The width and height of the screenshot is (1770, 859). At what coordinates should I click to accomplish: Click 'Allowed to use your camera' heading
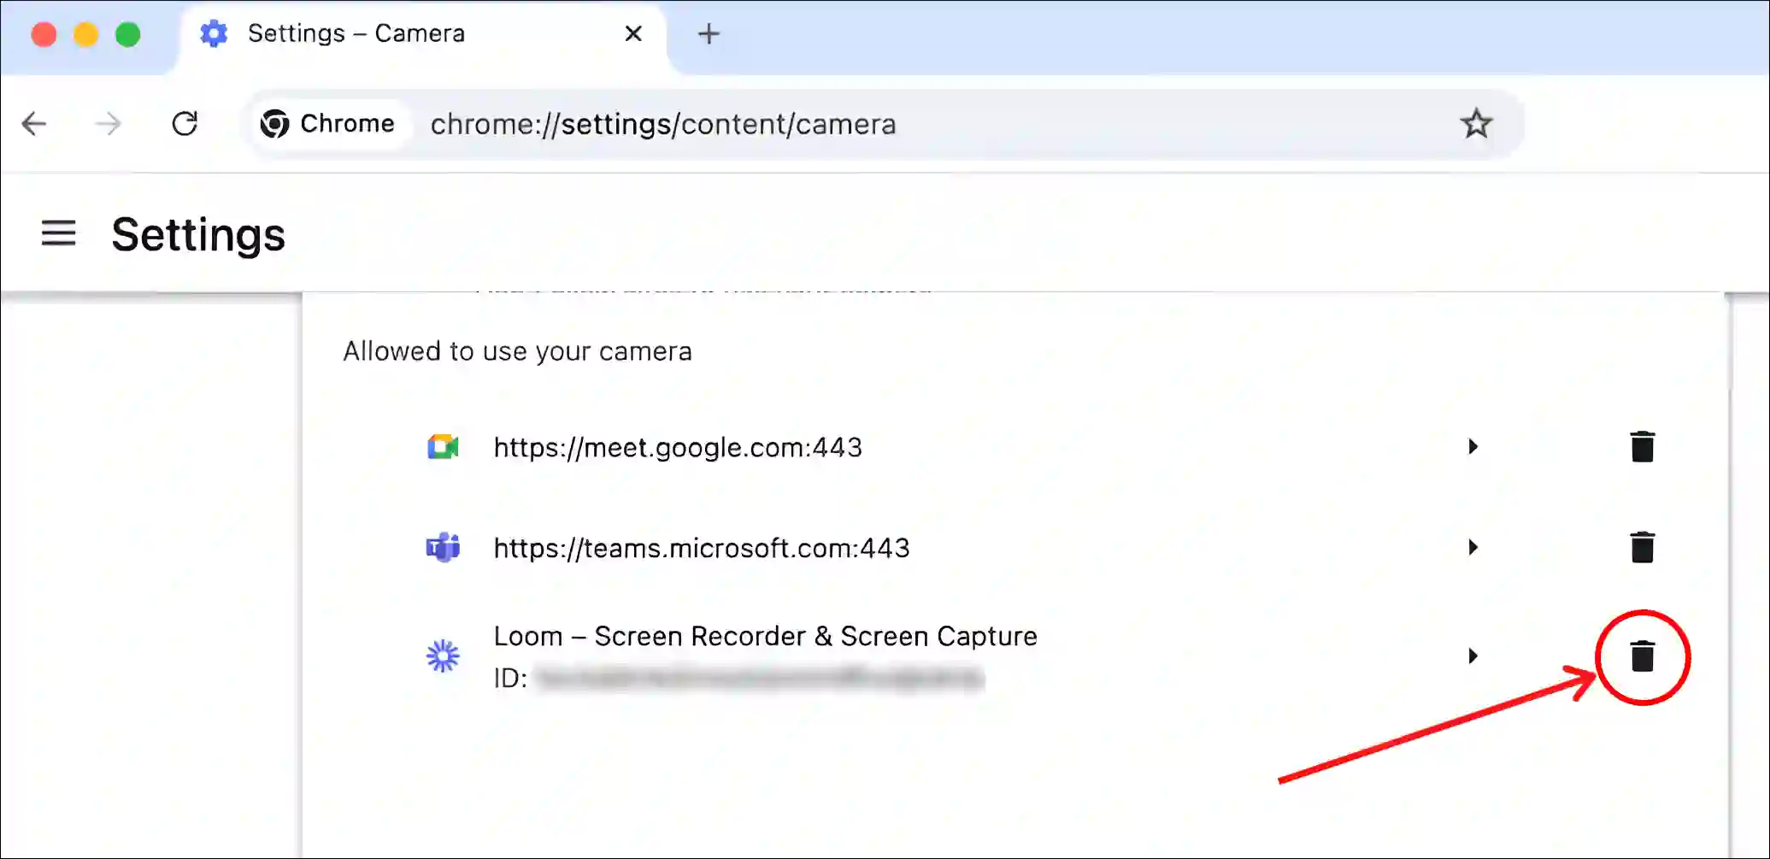(x=517, y=351)
